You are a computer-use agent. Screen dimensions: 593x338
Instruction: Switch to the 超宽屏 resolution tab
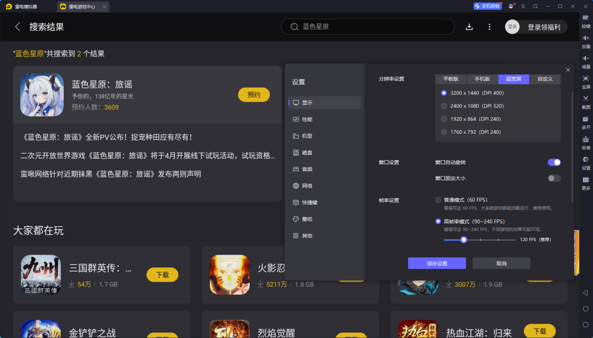coord(513,79)
